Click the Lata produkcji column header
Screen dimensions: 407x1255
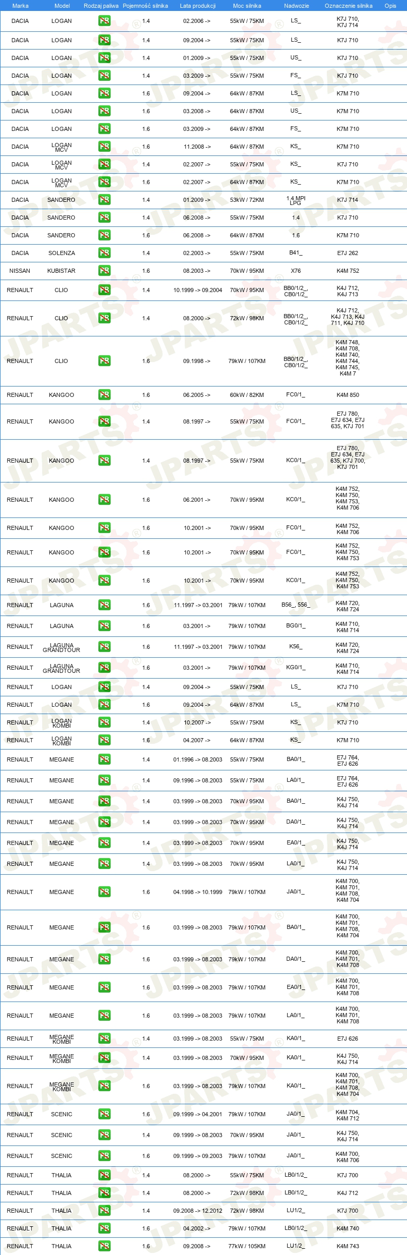[x=198, y=6]
